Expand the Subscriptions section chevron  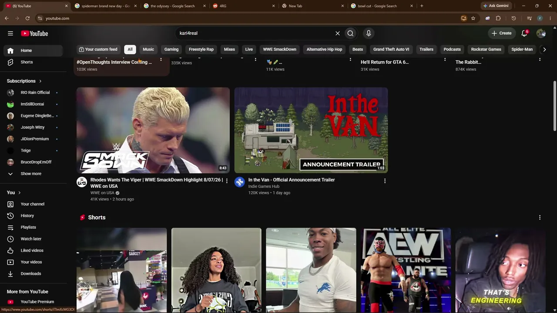(40, 81)
